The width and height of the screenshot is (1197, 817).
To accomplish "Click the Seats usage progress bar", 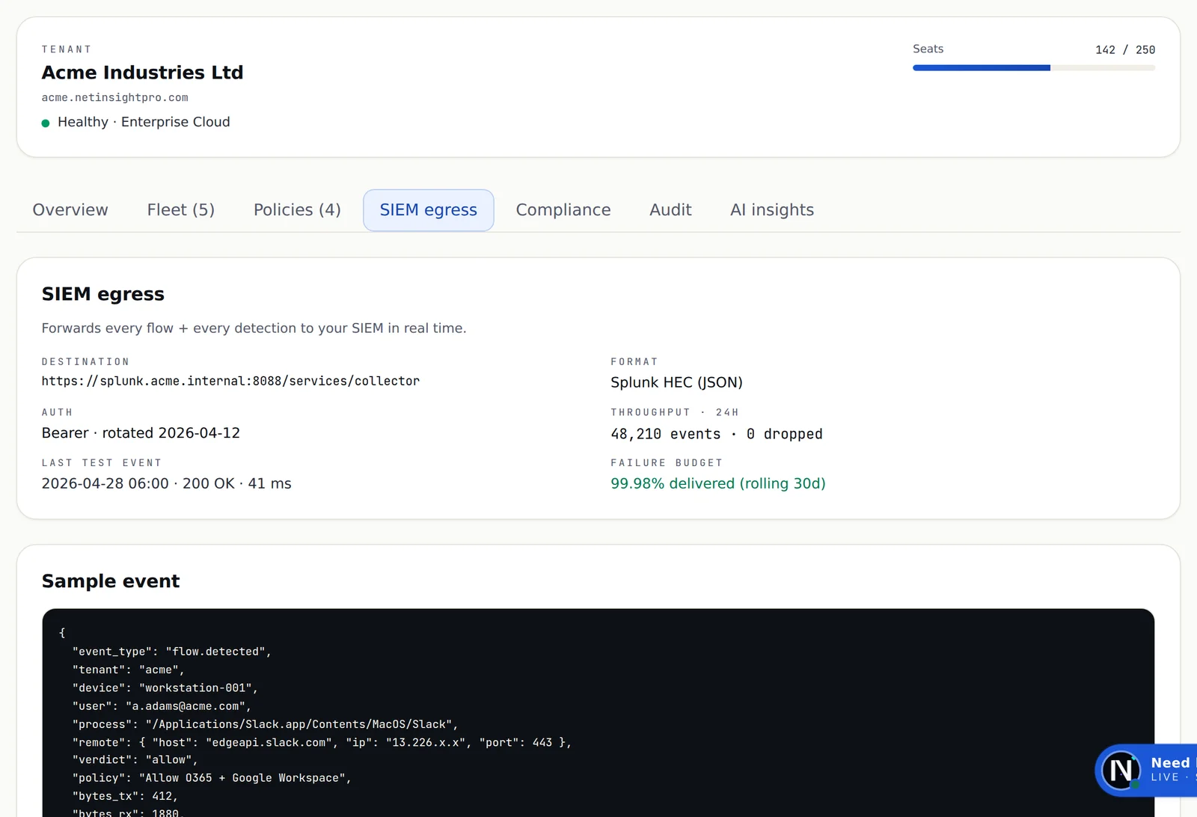I will pyautogui.click(x=1034, y=68).
